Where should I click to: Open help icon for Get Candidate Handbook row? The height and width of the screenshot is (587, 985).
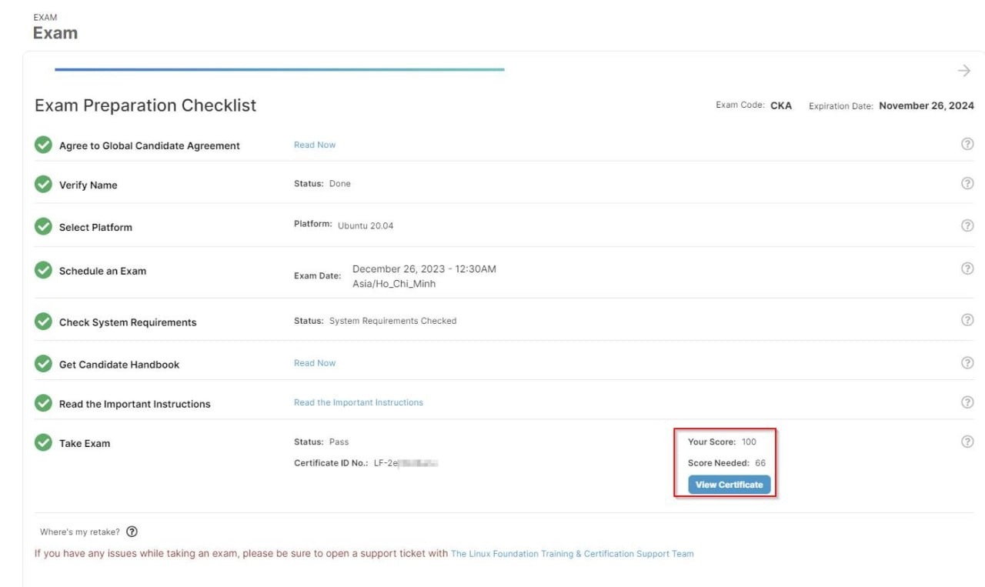[967, 362]
